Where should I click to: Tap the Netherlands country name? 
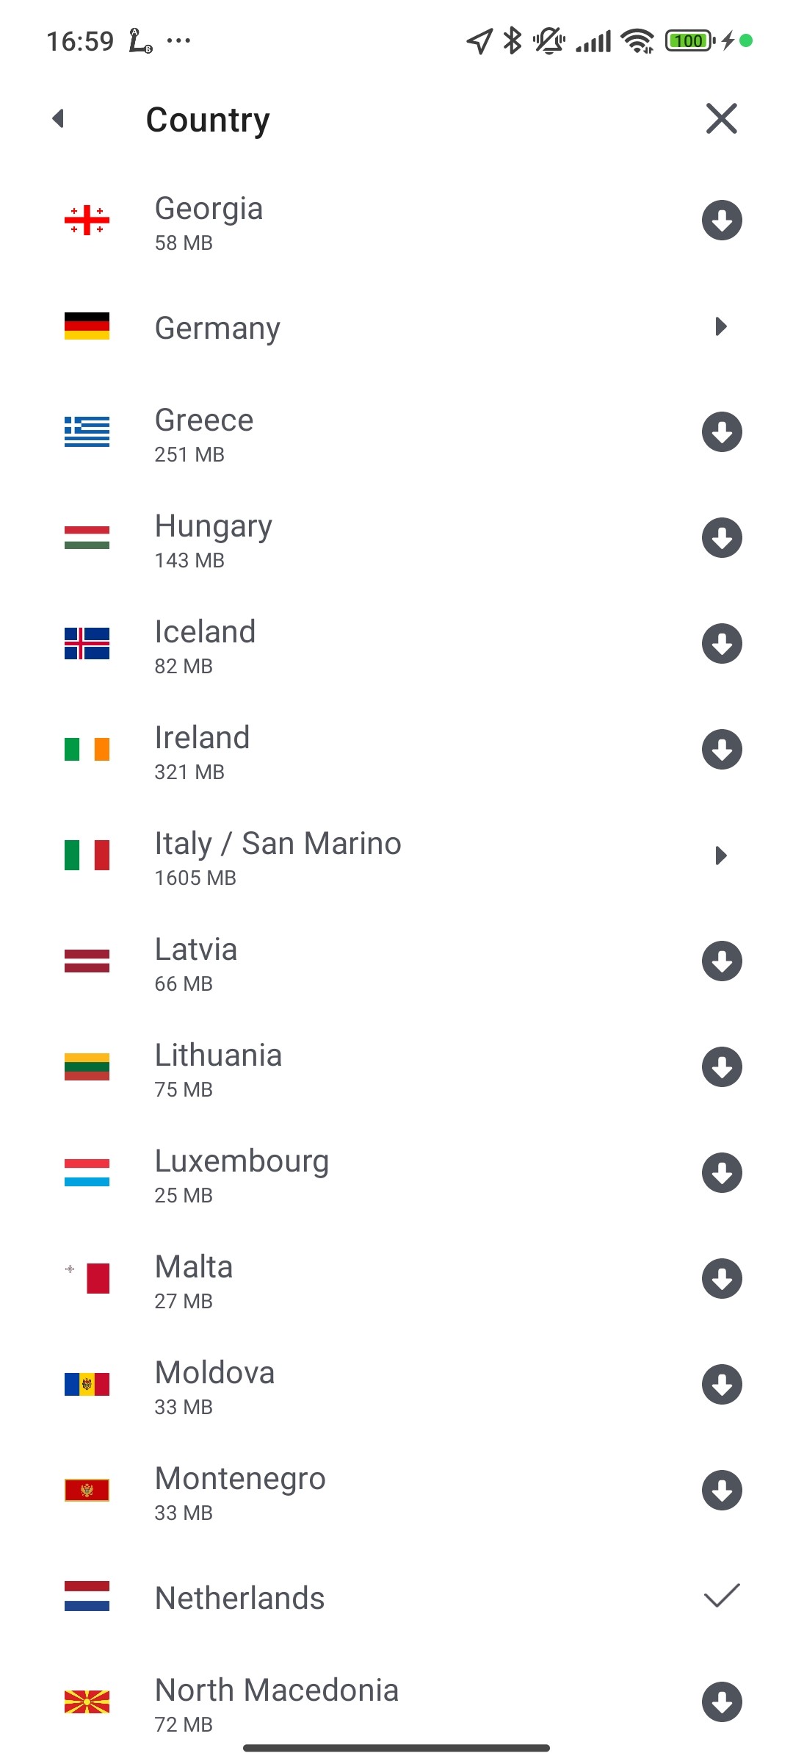tap(239, 1598)
